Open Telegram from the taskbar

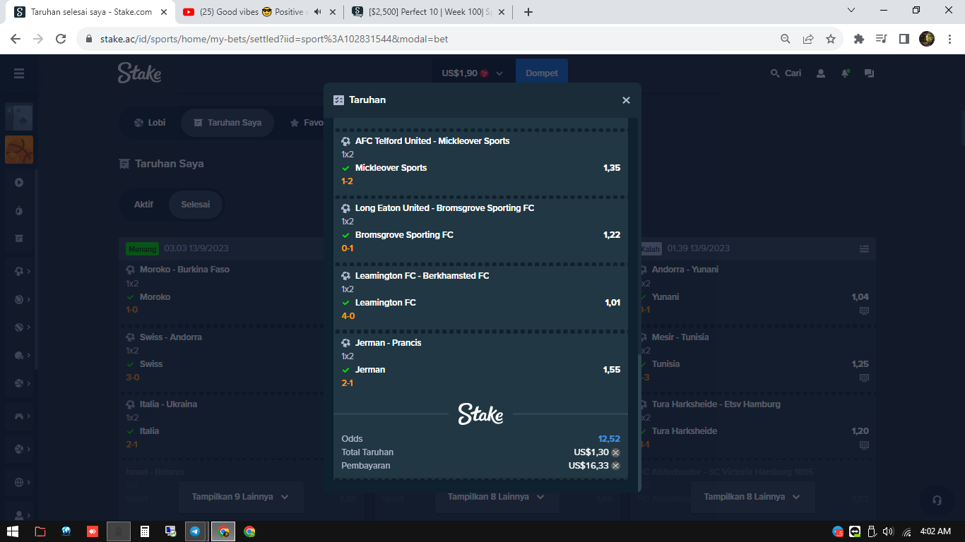[x=194, y=531]
